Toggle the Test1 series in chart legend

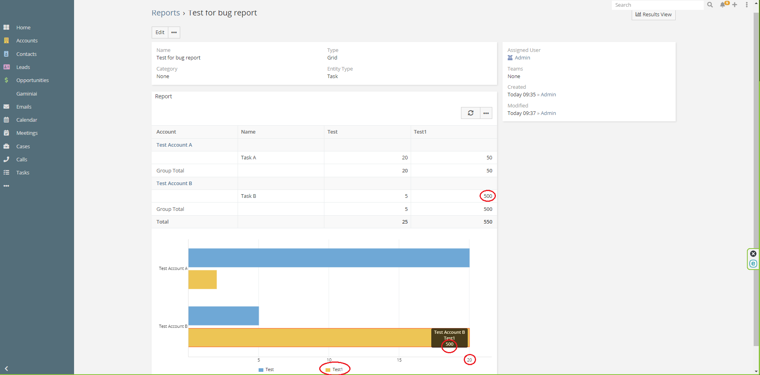coord(334,369)
